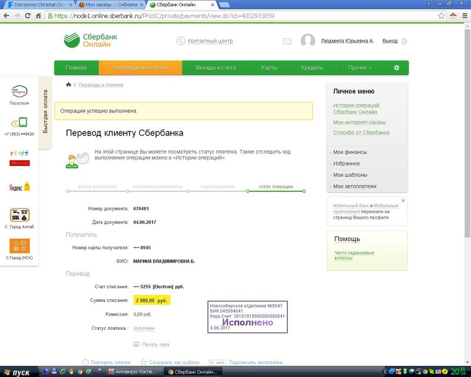Click browser back arrow
This screenshot has height=377, width=471.
coord(6,16)
